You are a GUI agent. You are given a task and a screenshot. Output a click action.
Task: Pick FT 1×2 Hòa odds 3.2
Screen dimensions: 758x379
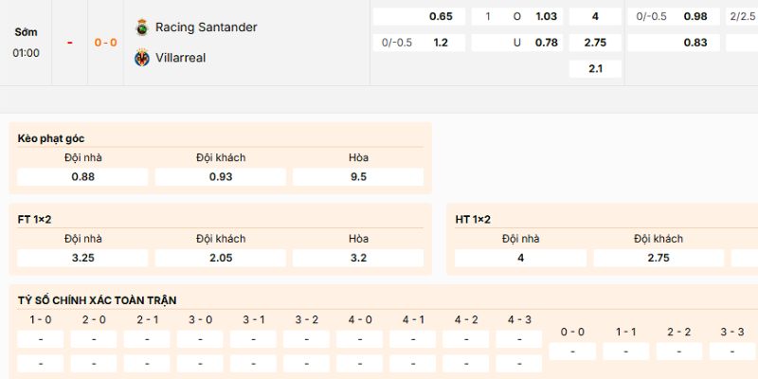[358, 257]
